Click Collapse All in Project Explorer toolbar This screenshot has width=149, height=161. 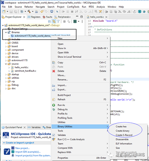point(50,22)
